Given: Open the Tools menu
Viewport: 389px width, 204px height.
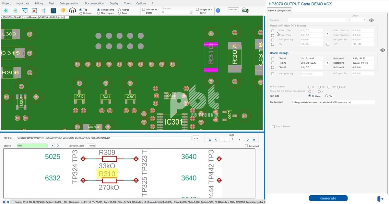Looking at the screenshot, I should pos(127,3).
